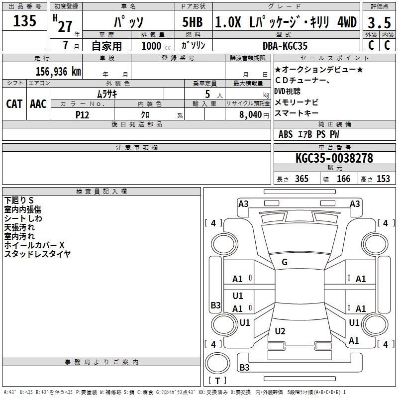Viewport: 398px width, 398px height.
Task: Select the grade 1.0X Lパッケージ・キリリ 4WD
Action: [286, 22]
